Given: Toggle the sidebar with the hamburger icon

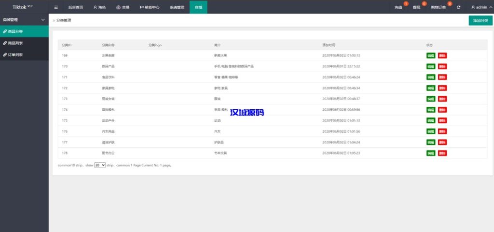Looking at the screenshot, I should (x=56, y=7).
